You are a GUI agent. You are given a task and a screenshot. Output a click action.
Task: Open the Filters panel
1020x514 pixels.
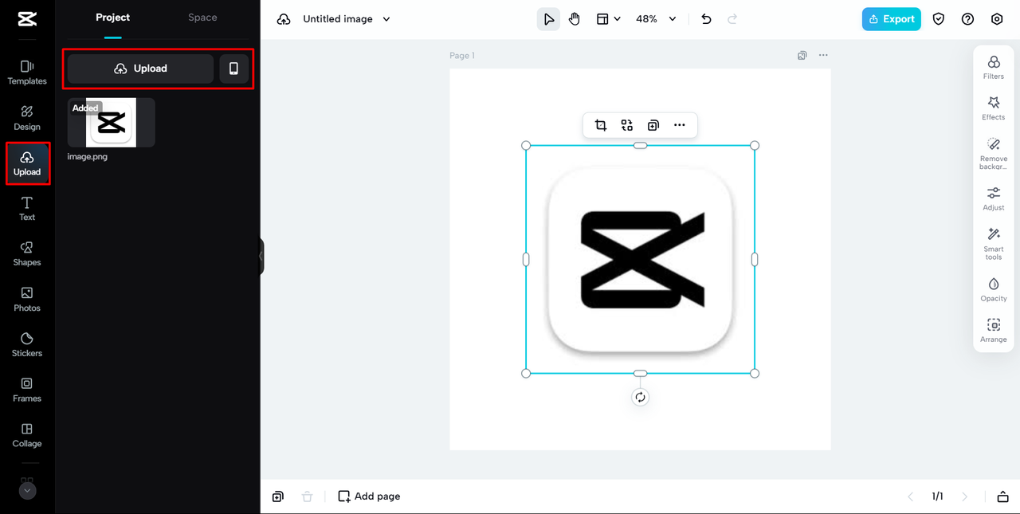(x=994, y=67)
